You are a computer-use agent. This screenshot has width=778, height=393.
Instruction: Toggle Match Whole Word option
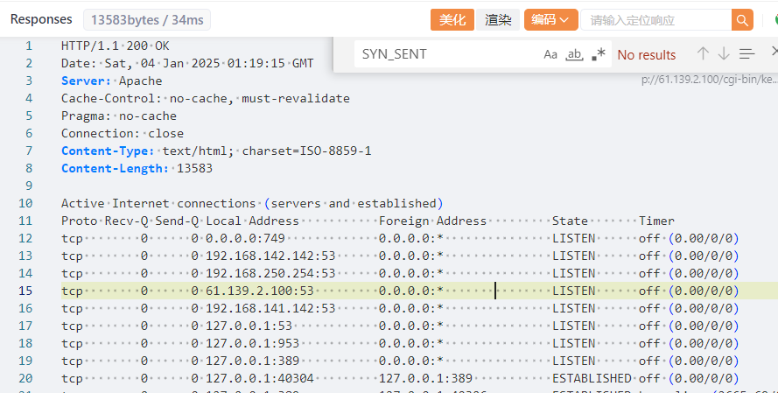574,54
